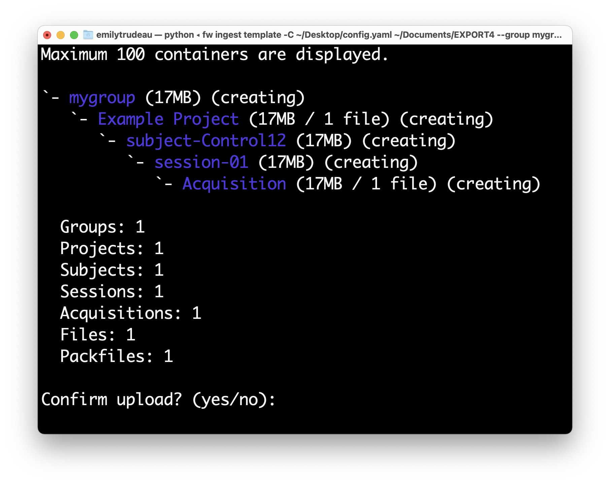Click the terminal window title text
This screenshot has height=484, width=610.
(x=329, y=35)
